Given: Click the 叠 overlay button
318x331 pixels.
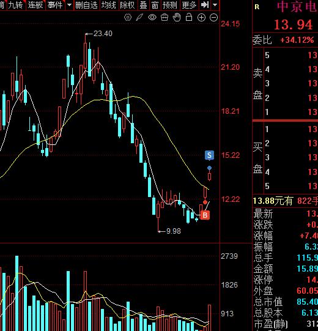Looking at the screenshot, I should click(x=143, y=5).
